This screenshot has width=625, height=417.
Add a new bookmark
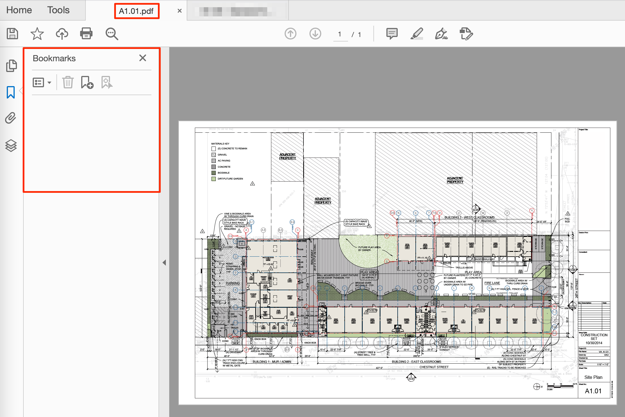pyautogui.click(x=87, y=82)
